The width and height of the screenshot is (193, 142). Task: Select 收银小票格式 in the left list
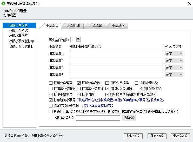point(18,31)
